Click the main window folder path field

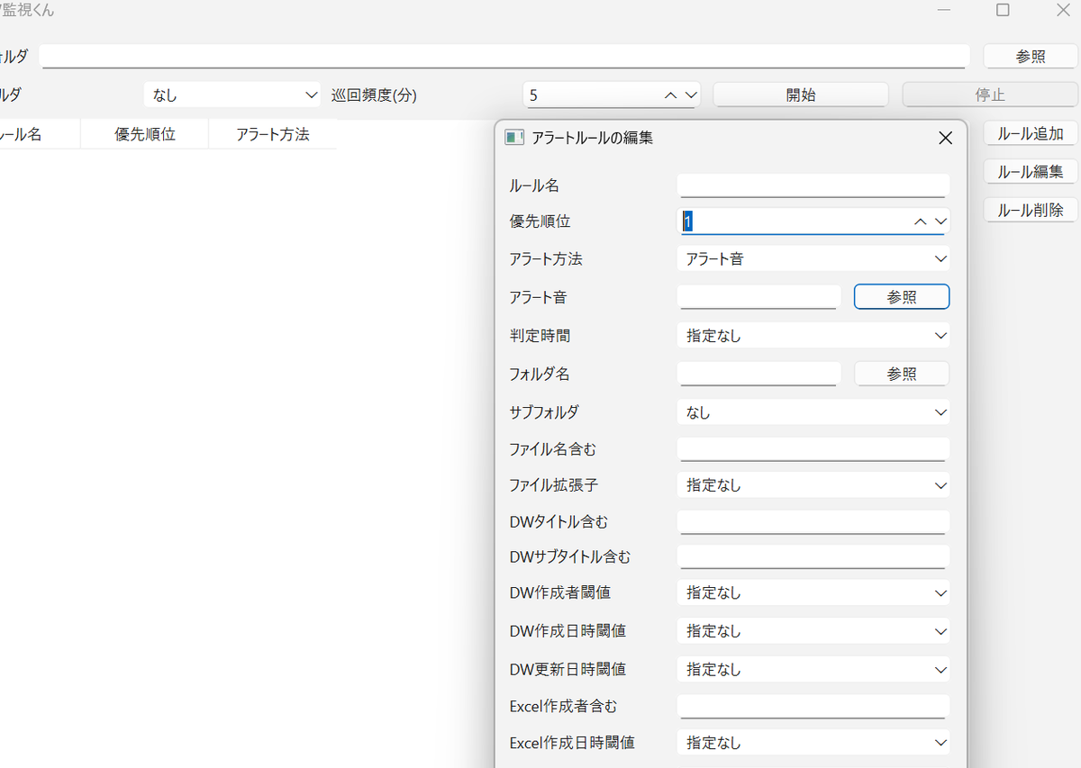504,56
